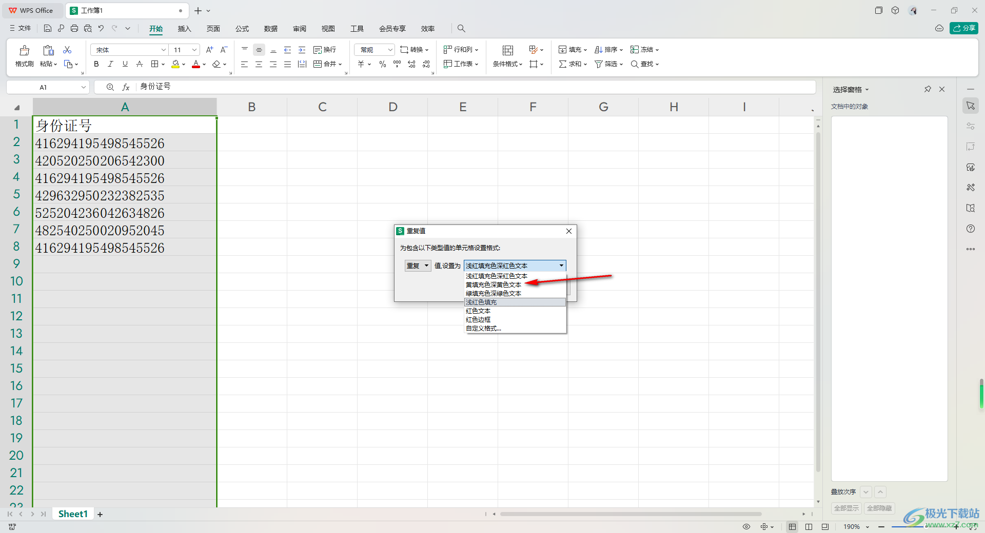985x533 pixels.
Task: Click the Share (分享) button
Action: click(964, 28)
